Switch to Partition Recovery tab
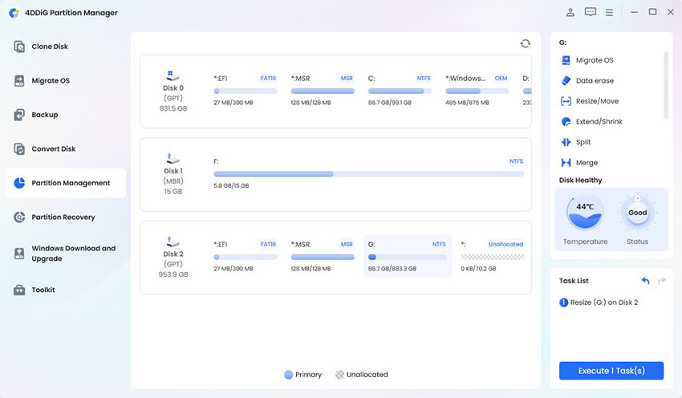Screen dimensions: 682x398 [x=63, y=217]
